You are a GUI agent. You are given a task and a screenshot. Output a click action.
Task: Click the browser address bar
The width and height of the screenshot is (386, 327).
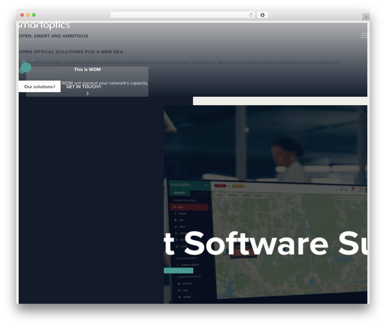(x=182, y=15)
